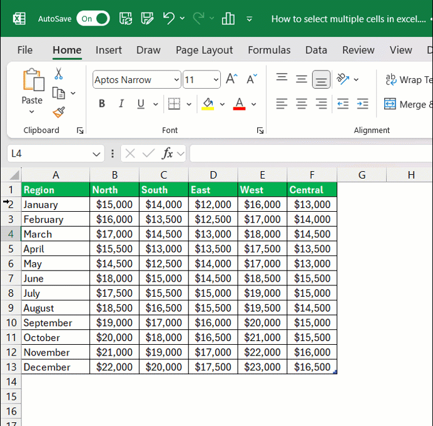Screen dimensions: 433x426
Task: Expand the Paste options arrow
Action: (x=32, y=112)
